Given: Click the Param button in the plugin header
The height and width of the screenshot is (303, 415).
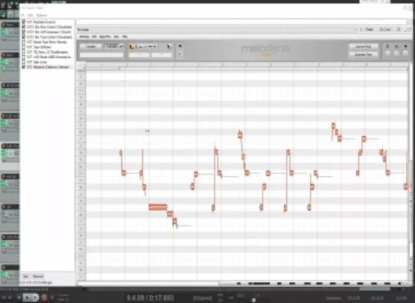Looking at the screenshot, I should point(369,29).
